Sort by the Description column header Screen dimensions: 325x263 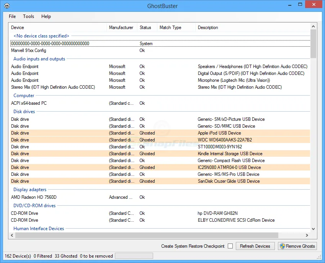tap(253, 28)
